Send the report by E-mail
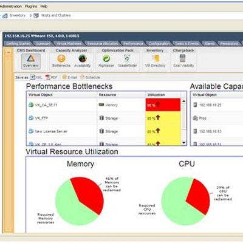This screenshot has height=243, width=243. coord(70,77)
